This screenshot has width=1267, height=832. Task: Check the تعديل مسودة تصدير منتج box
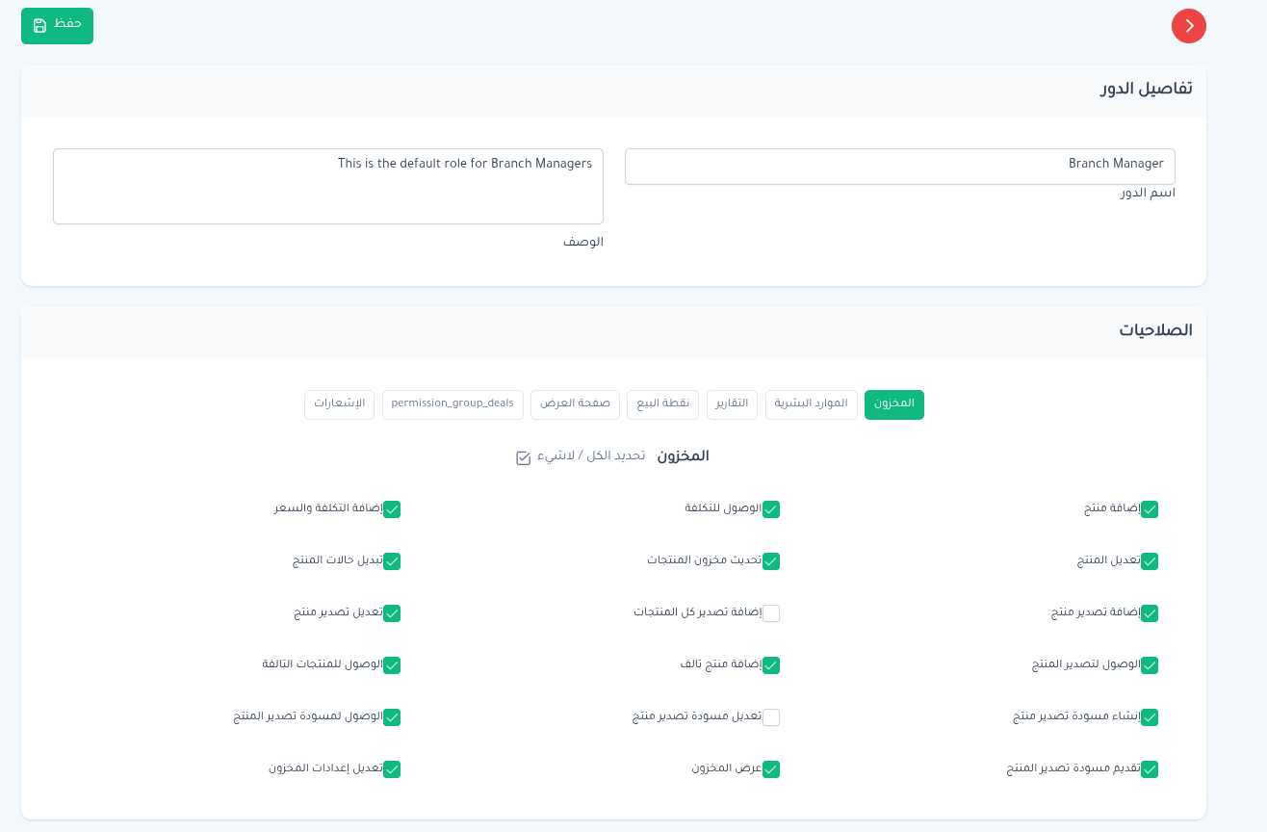point(771,717)
